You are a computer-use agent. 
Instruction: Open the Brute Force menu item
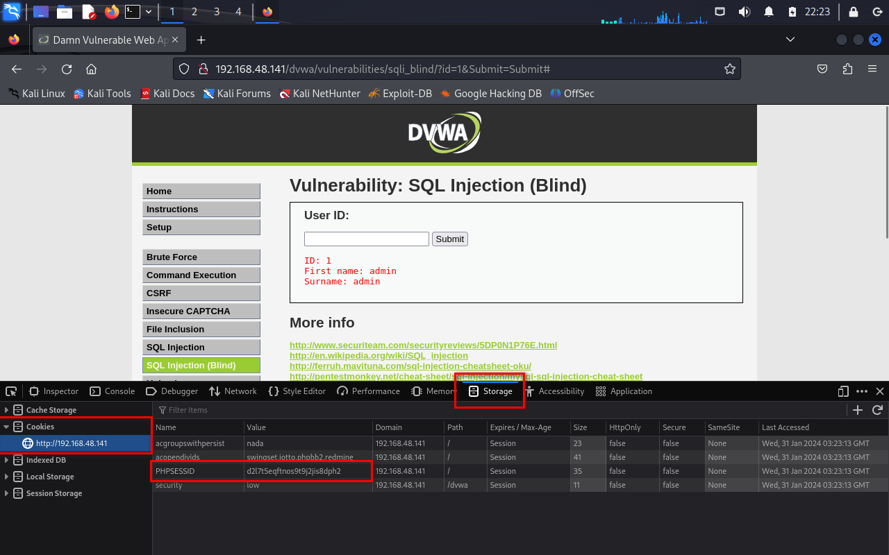(x=201, y=257)
